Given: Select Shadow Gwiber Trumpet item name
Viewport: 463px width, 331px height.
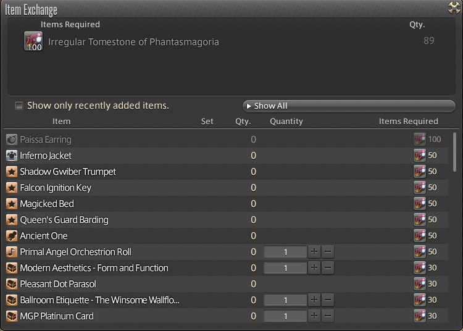Looking at the screenshot, I should pyautogui.click(x=68, y=172).
